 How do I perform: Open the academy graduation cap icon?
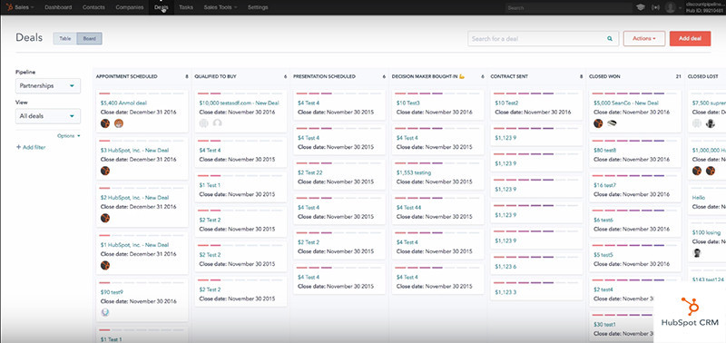641,7
